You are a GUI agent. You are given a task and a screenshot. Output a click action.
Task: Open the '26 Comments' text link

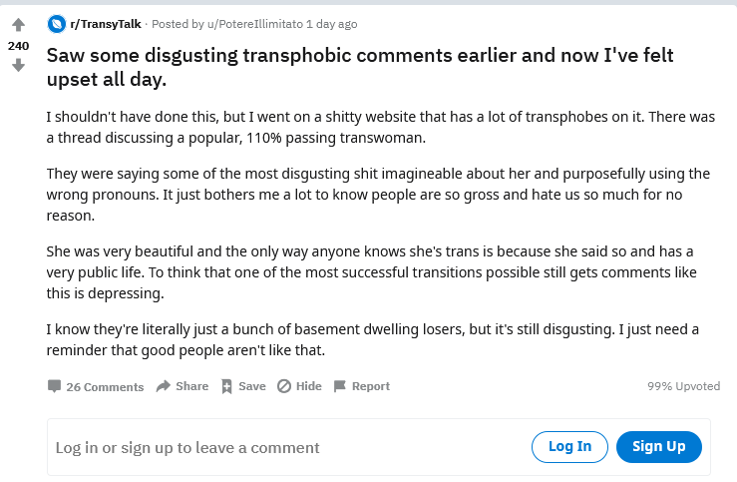pos(105,387)
